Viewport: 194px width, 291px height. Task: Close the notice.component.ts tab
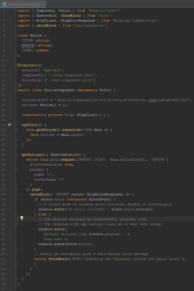(43, 4)
